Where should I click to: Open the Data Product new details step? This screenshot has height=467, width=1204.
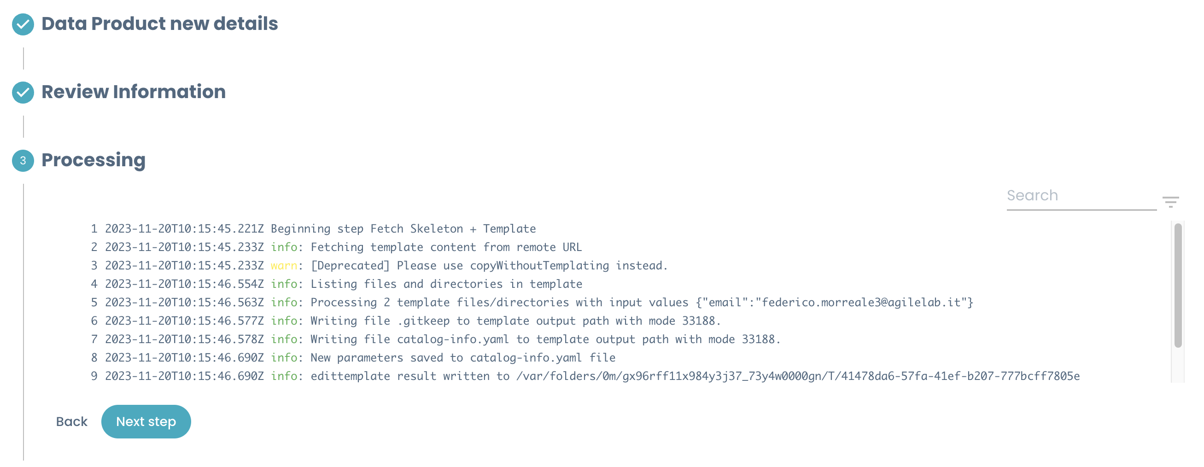pos(159,24)
